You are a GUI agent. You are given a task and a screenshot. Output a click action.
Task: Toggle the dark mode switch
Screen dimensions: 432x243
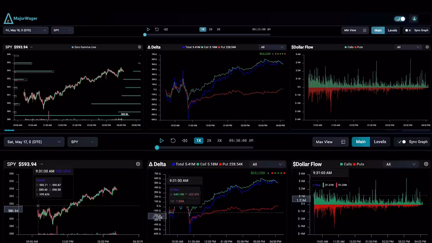[x=400, y=19]
